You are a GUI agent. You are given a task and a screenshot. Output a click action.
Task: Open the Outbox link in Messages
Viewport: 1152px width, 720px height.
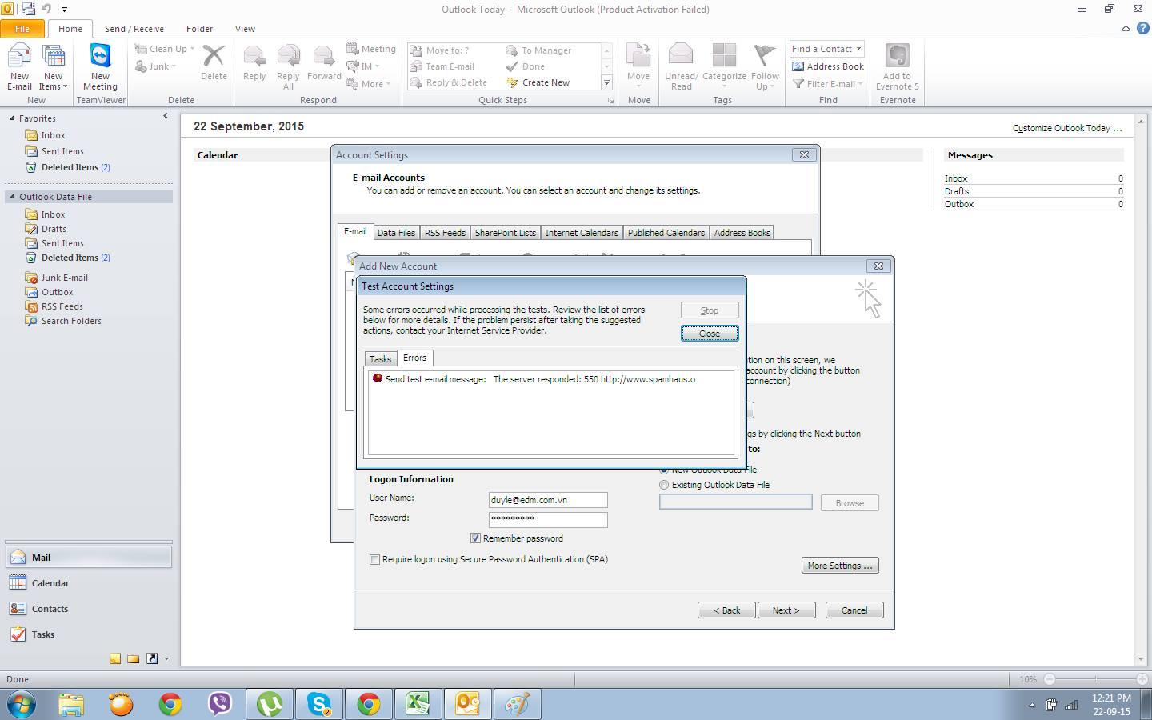(959, 204)
